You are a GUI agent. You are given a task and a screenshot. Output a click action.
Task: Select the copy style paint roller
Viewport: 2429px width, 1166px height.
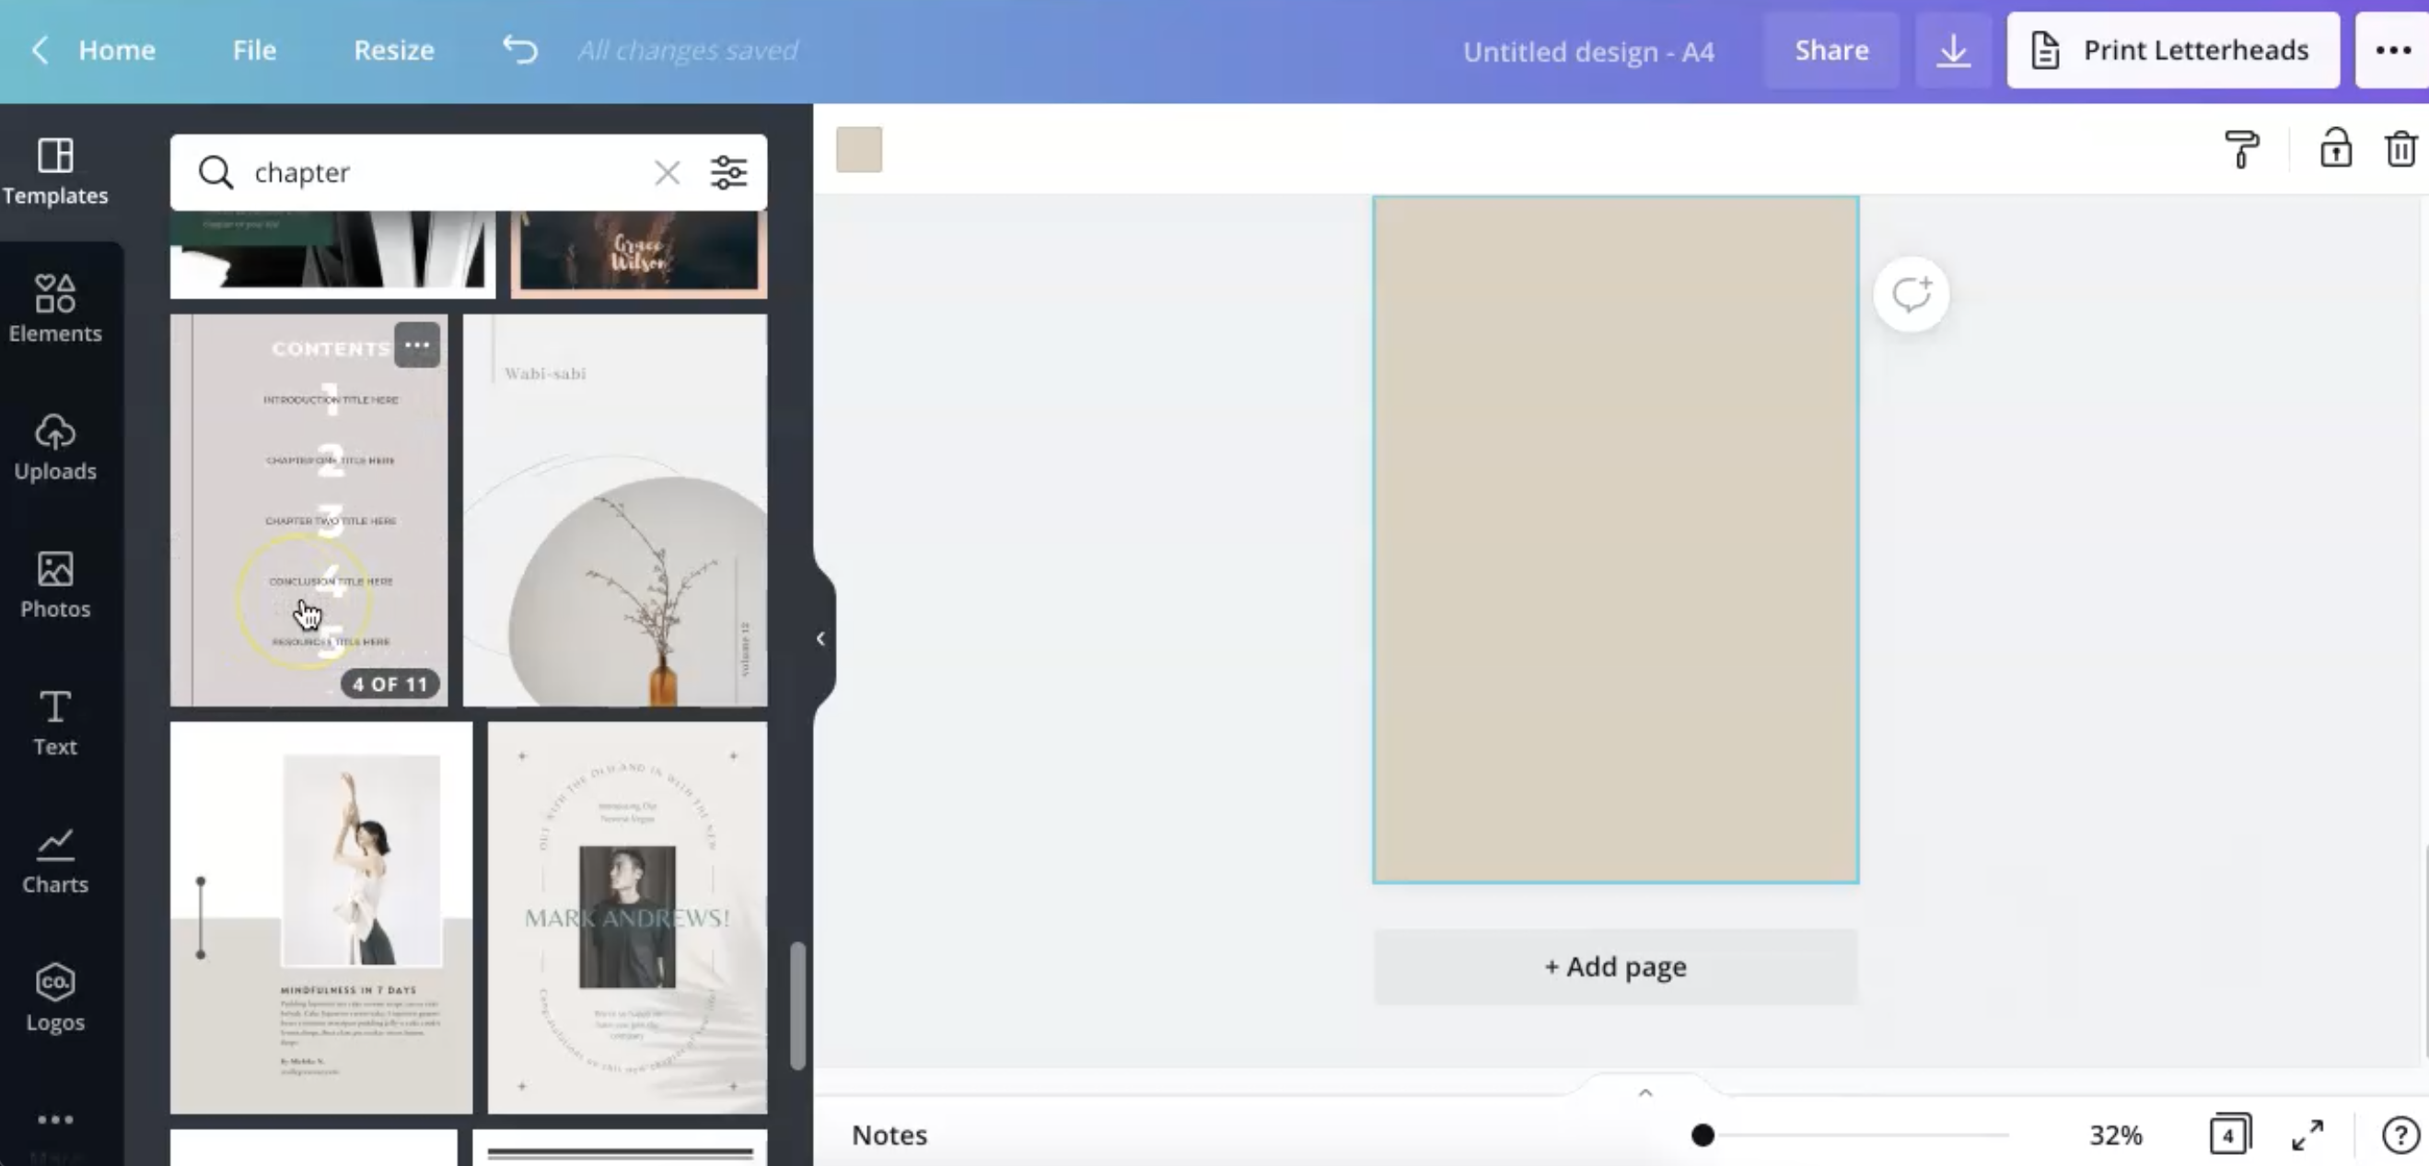point(2241,149)
